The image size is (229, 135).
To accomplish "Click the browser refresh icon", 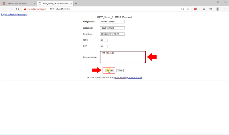I will (17, 9).
